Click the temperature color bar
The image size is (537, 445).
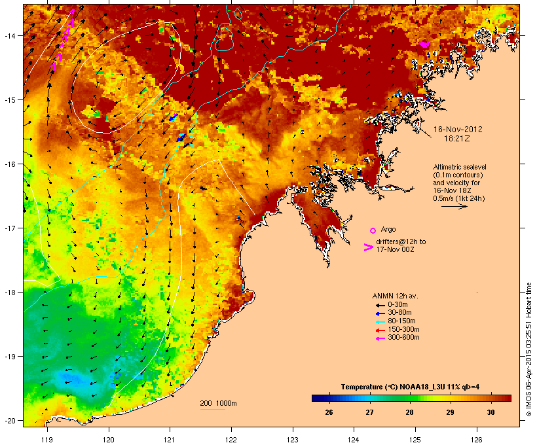tap(411, 398)
